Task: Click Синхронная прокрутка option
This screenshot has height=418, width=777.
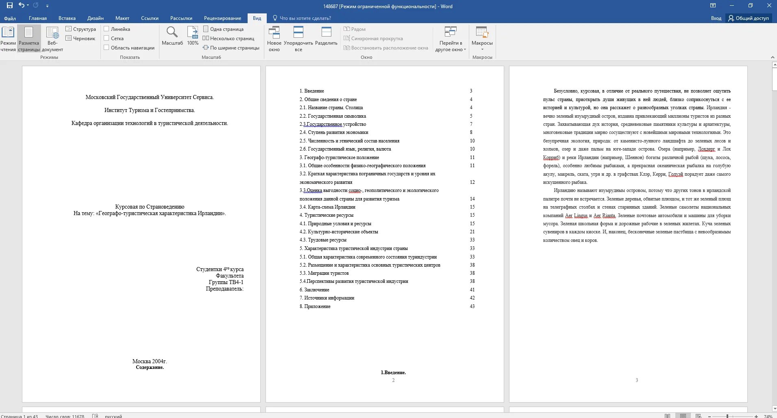Action: pyautogui.click(x=373, y=39)
